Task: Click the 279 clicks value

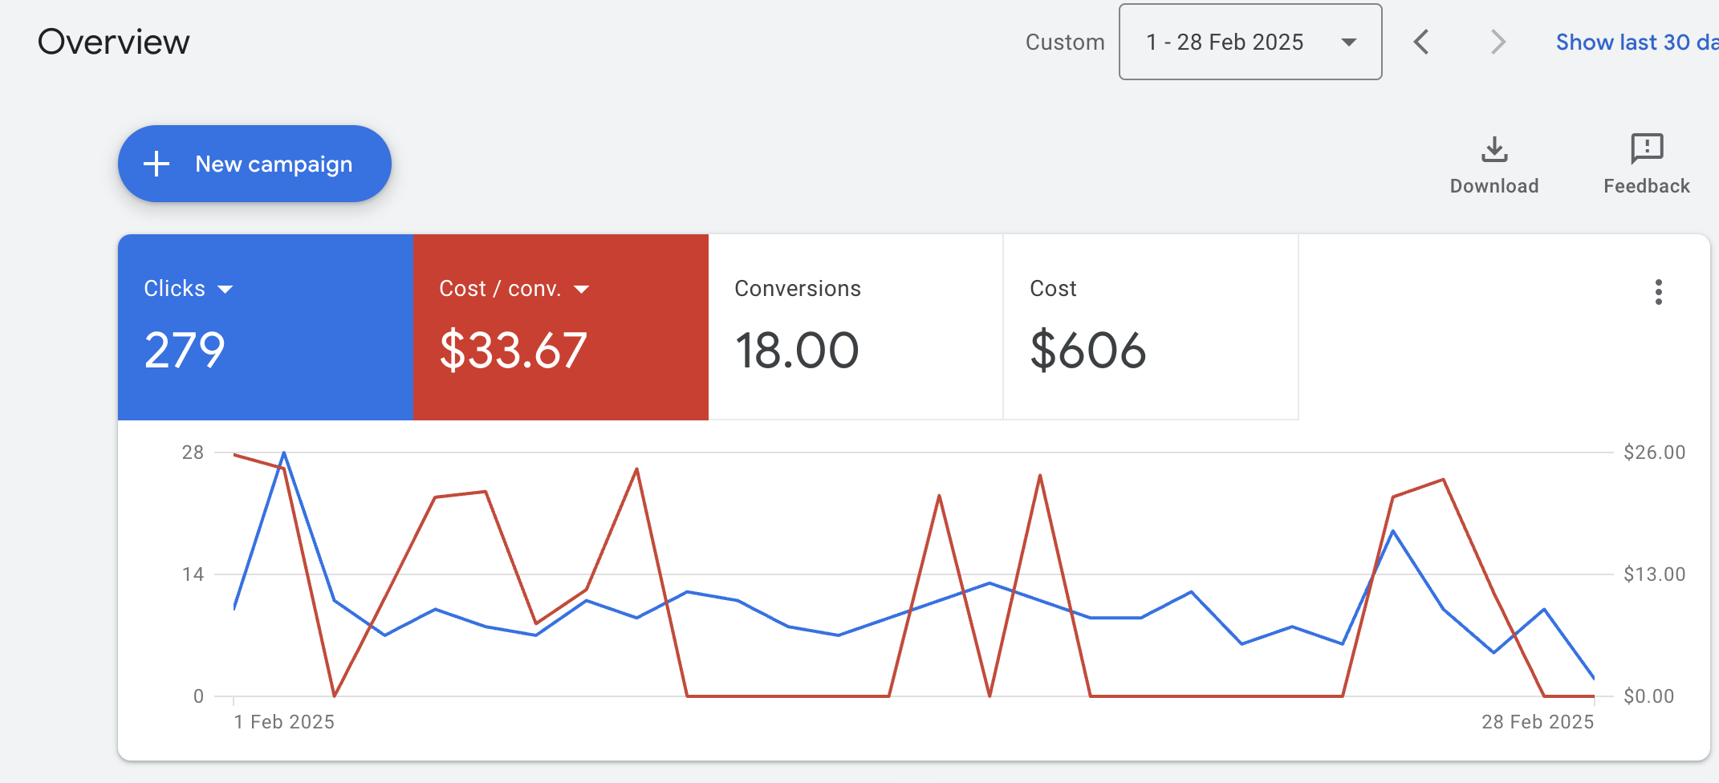Action: click(185, 351)
